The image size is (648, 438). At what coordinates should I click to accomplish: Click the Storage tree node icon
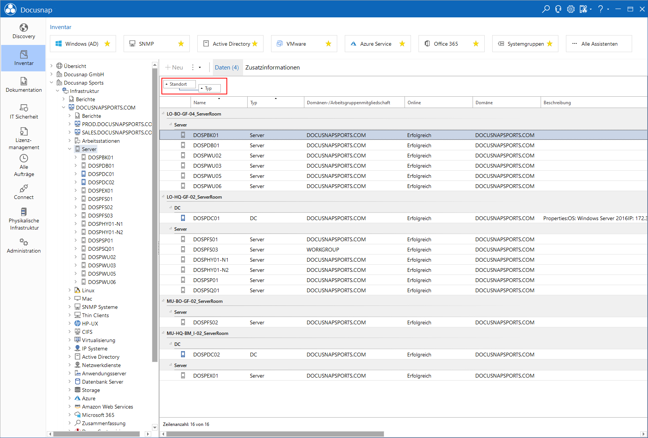(78, 390)
